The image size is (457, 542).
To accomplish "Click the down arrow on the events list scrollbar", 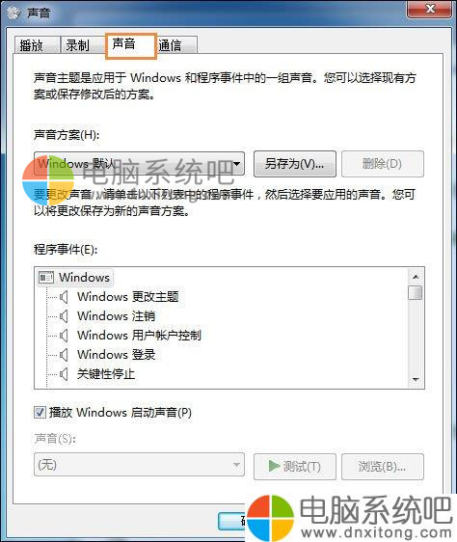I will (x=416, y=380).
